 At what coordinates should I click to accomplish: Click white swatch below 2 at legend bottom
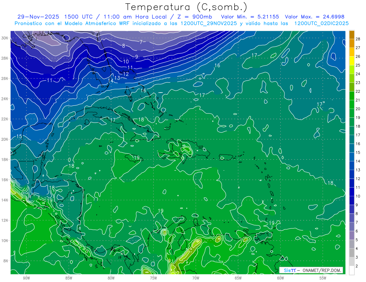pyautogui.click(x=352, y=270)
